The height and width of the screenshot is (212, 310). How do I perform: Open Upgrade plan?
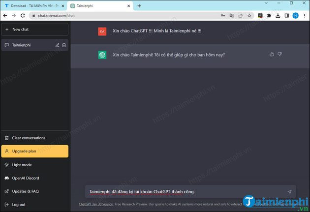coord(35,151)
